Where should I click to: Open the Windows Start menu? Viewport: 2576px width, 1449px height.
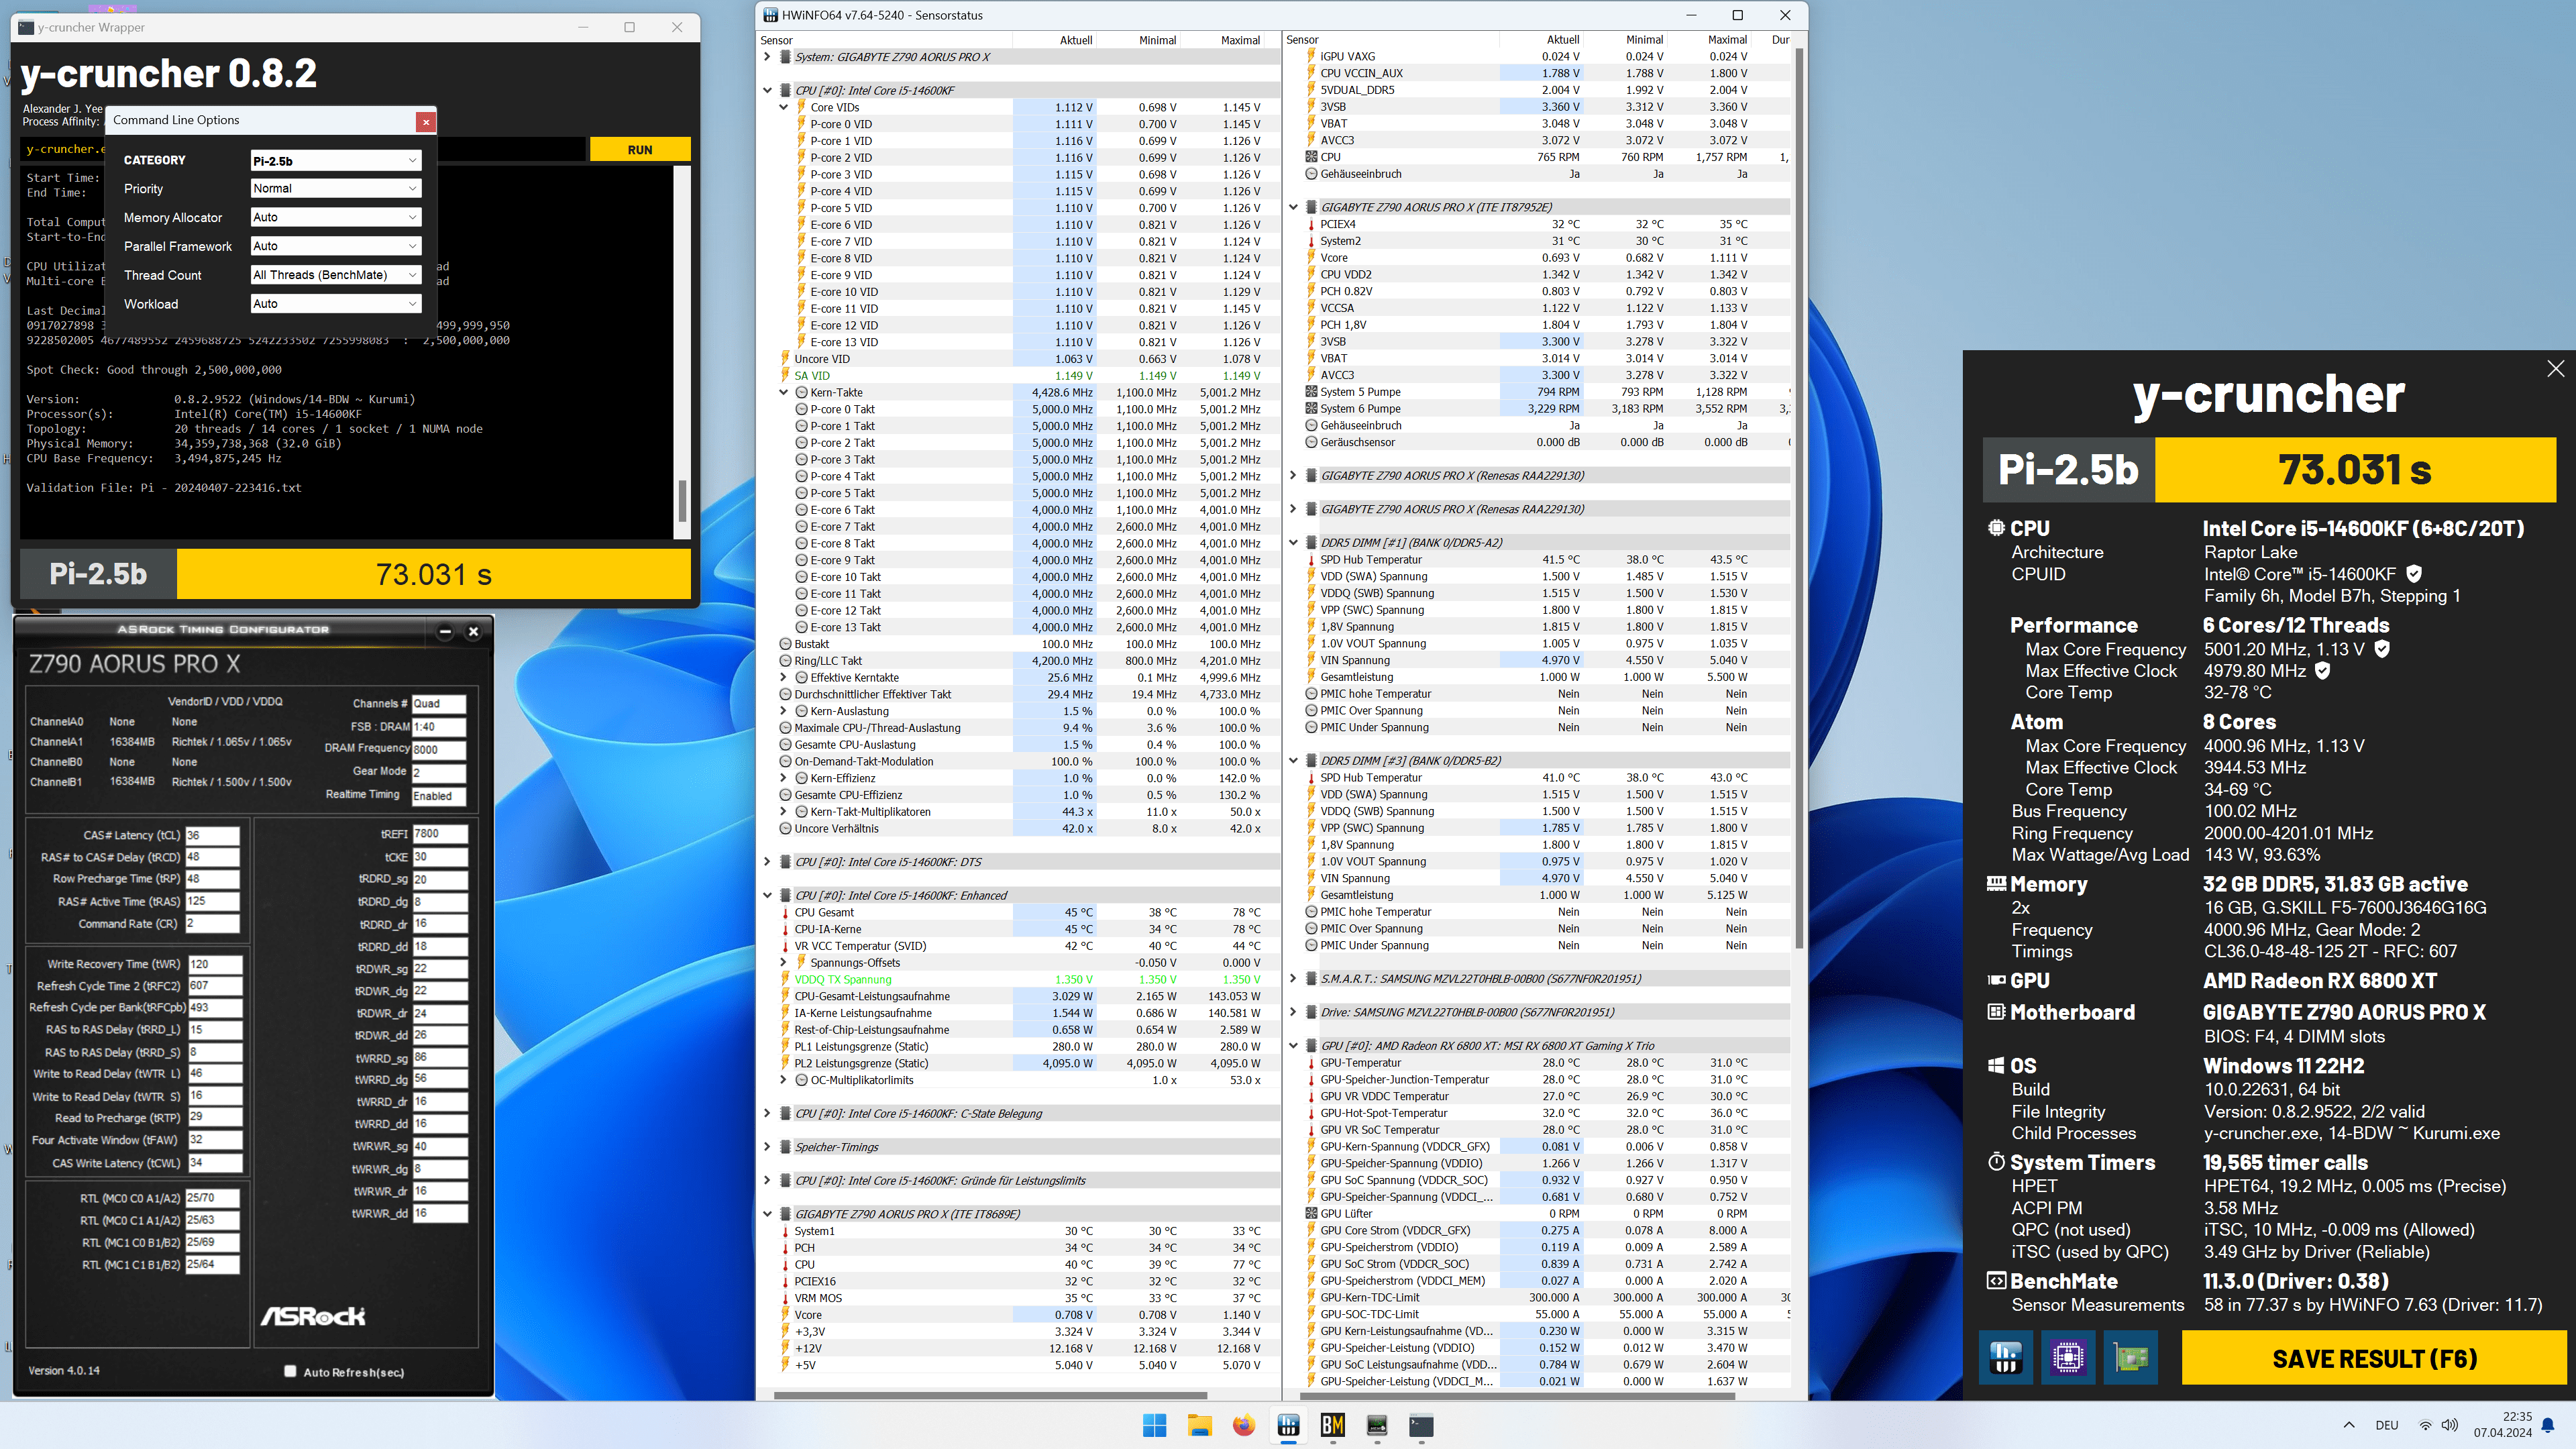[1155, 1426]
